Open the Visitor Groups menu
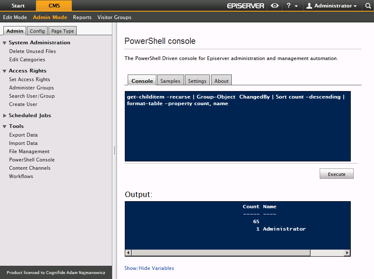This screenshot has height=279, width=374. (x=114, y=17)
